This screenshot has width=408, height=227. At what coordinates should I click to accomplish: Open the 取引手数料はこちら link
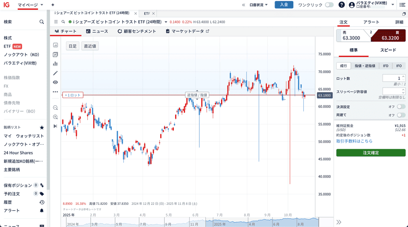354,141
